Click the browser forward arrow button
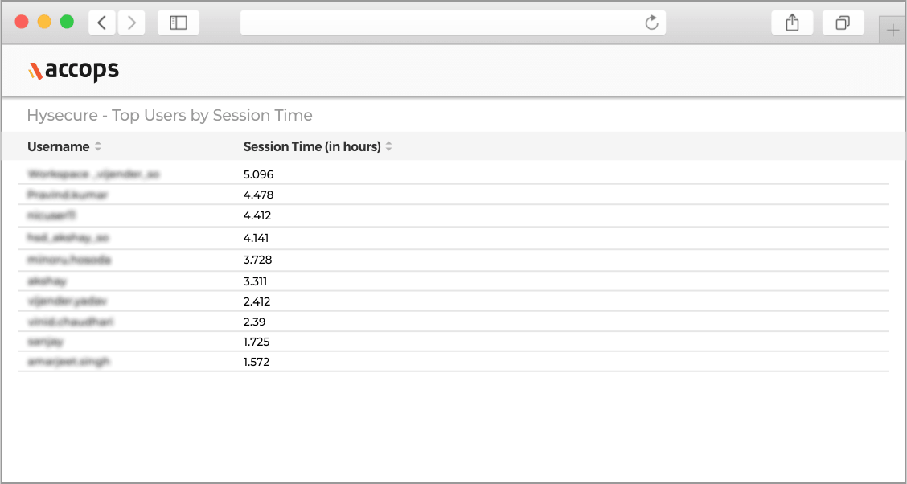This screenshot has height=484, width=907. pyautogui.click(x=131, y=23)
